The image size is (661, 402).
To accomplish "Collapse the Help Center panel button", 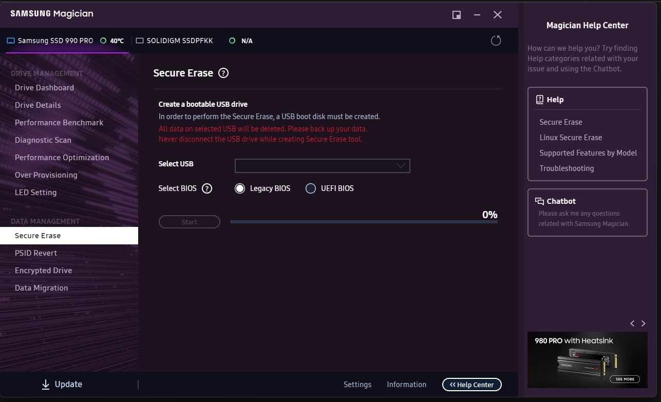I will pos(471,385).
